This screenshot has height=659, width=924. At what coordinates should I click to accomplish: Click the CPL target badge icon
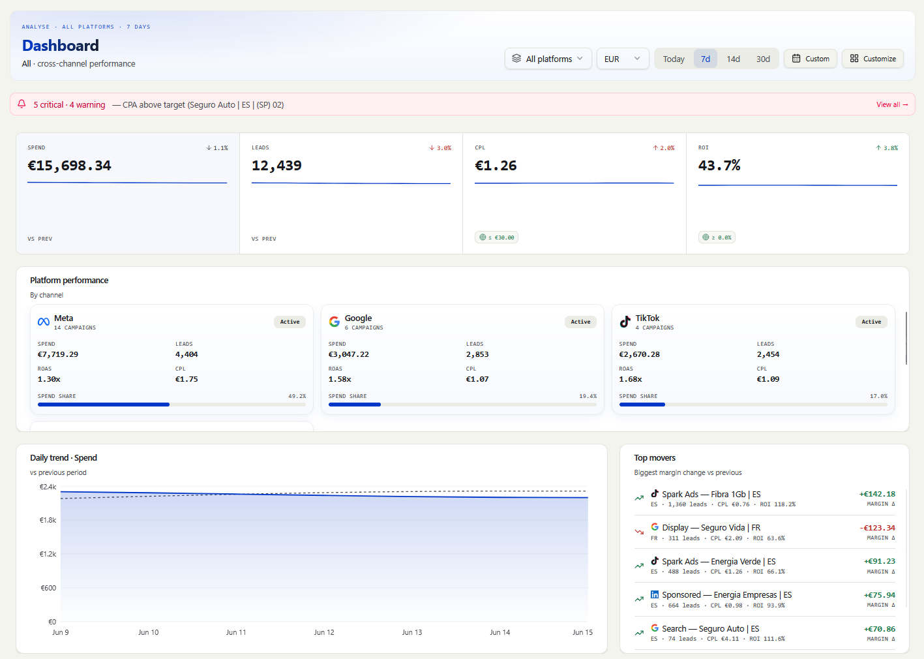coord(483,238)
